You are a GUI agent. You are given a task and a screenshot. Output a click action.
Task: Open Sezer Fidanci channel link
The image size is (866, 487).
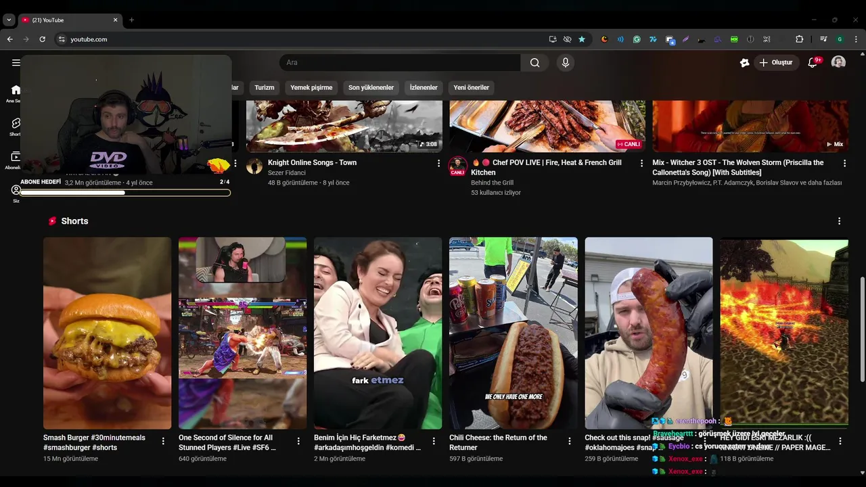(286, 173)
